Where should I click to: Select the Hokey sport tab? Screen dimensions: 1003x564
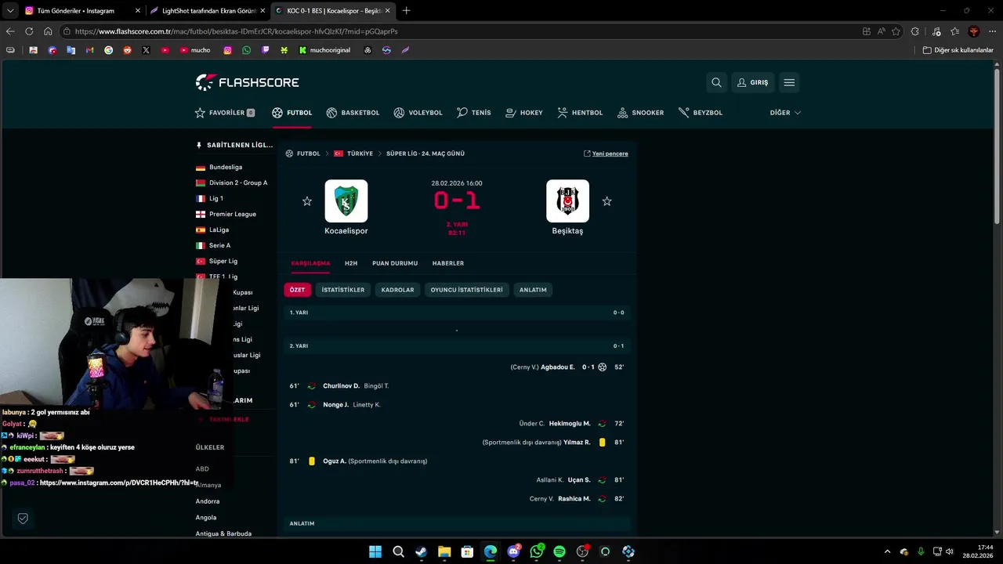524,113
